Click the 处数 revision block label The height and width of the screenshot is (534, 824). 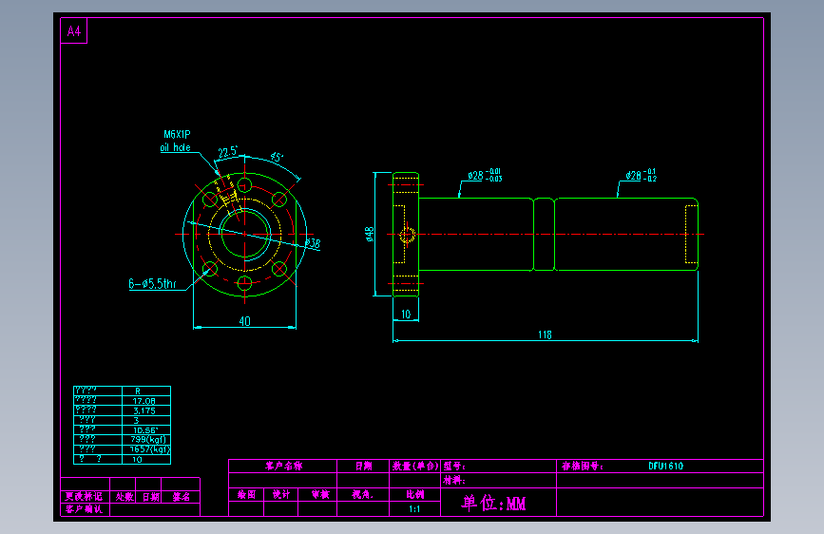coord(125,497)
